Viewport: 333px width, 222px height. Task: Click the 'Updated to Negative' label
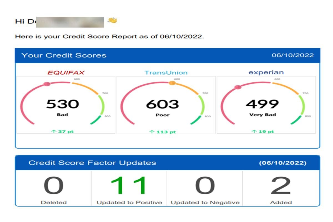click(x=205, y=203)
